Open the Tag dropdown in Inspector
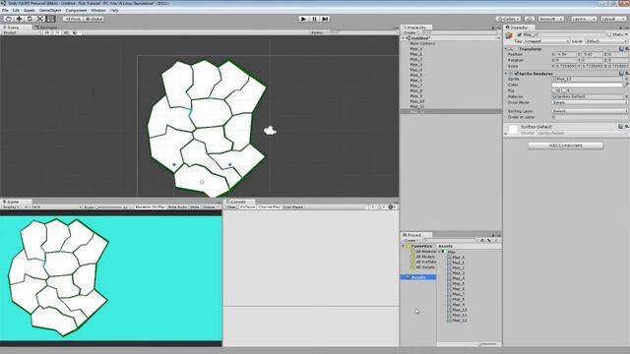Viewport: 630px width, 354px height. [546, 41]
